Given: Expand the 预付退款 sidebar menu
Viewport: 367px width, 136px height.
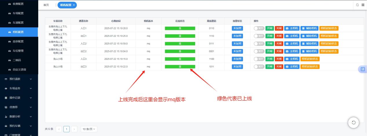Looking at the screenshot, I should tap(19, 79).
